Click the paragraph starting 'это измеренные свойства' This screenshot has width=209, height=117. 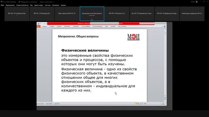point(97,60)
